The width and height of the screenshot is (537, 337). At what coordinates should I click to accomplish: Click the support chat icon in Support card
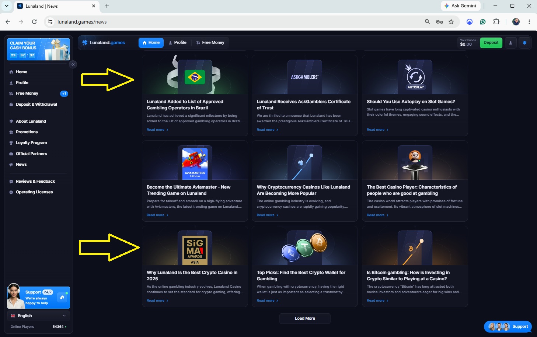pos(62,298)
